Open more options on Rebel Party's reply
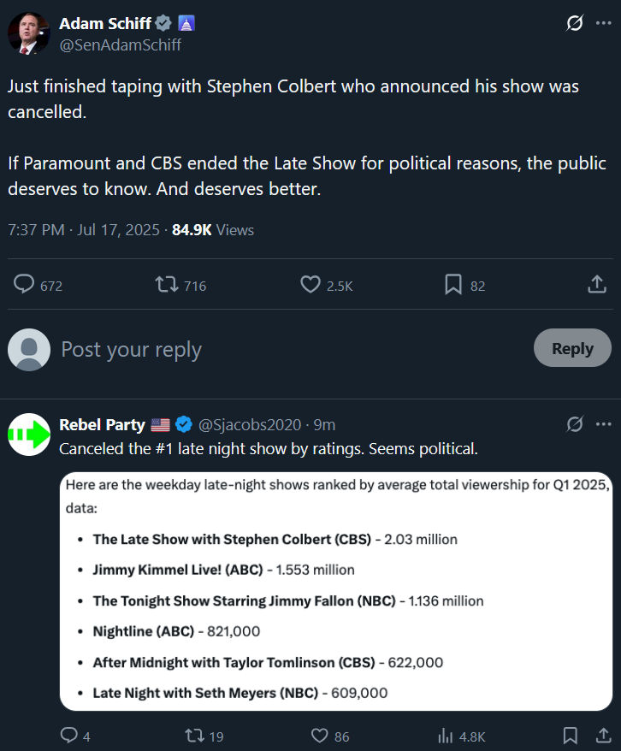The height and width of the screenshot is (751, 621). pos(603,424)
